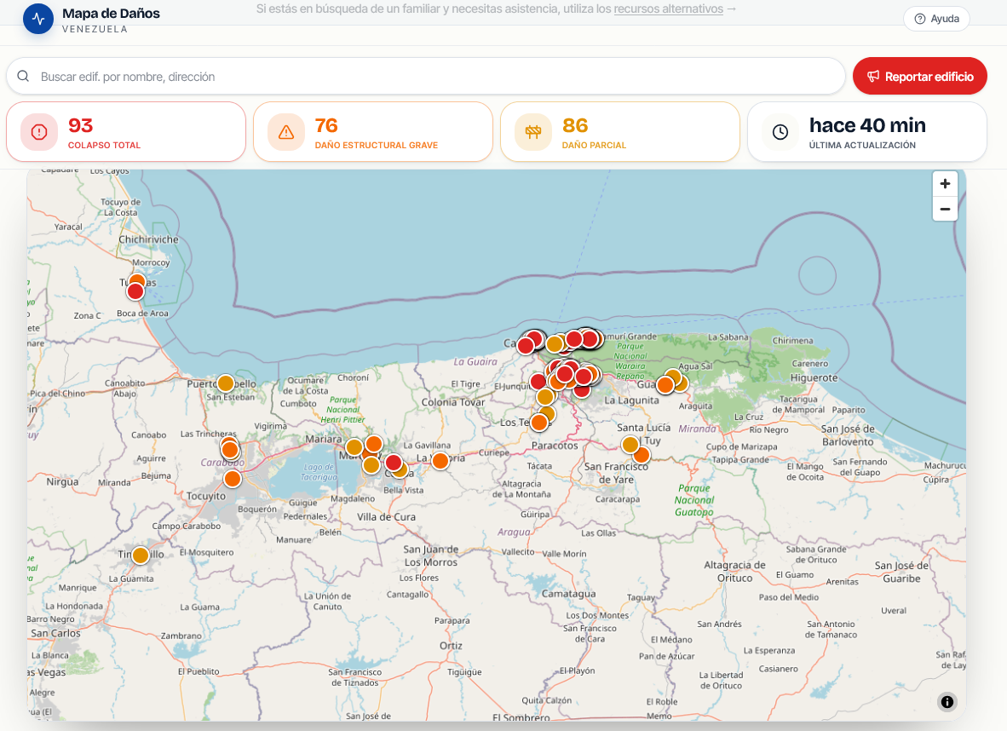Follow the 'recursos alternativos' link
The height and width of the screenshot is (731, 1007).
pyautogui.click(x=668, y=9)
